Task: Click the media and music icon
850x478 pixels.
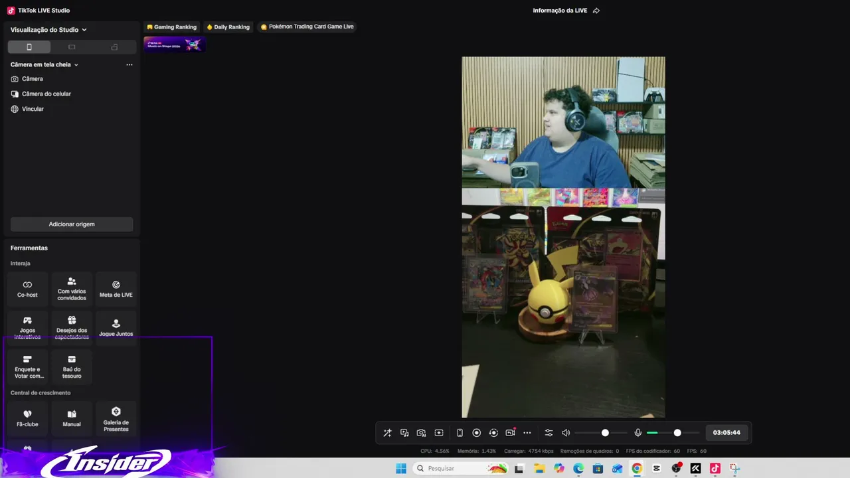Action: click(404, 433)
